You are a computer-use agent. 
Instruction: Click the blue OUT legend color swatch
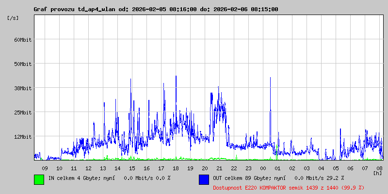(204, 179)
